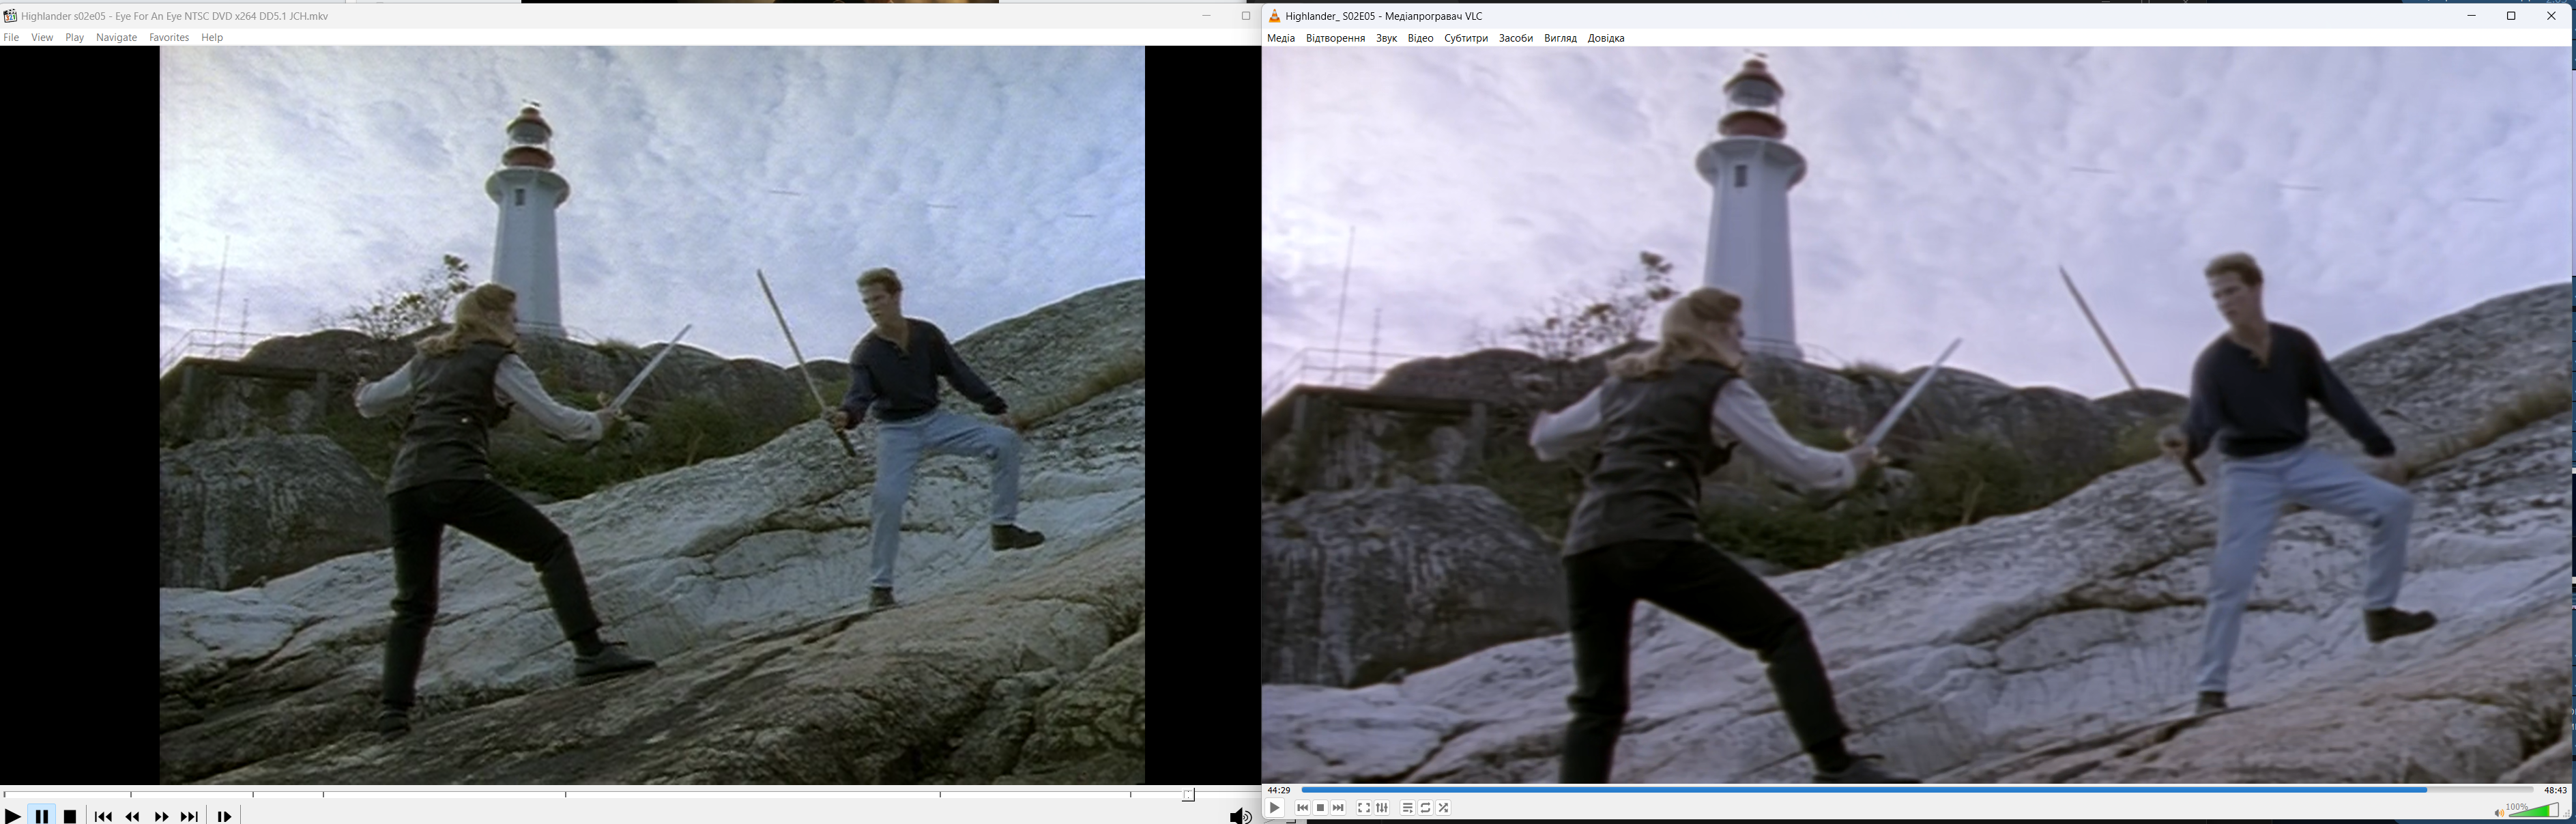Open the Засоби menu in VLC
Screen dimensions: 2576x824
point(1516,38)
